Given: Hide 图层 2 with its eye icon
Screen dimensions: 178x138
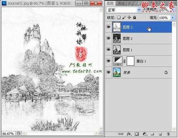Looking at the screenshot, I should pyautogui.click(x=109, y=38).
